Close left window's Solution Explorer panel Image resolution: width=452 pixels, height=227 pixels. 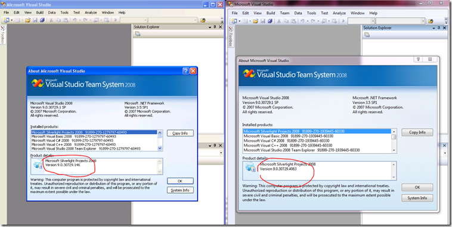coord(221,27)
